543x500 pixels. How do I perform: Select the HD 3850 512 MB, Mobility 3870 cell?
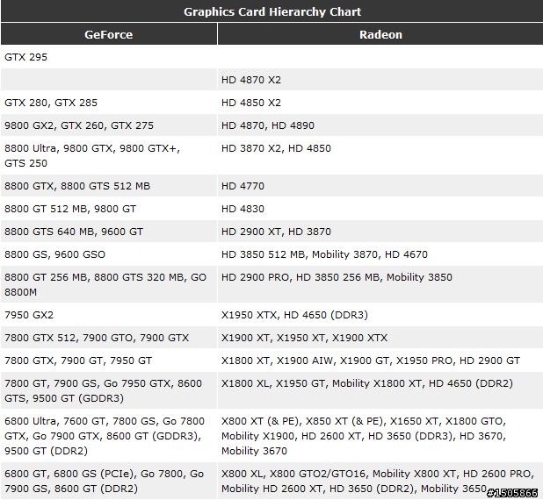point(380,254)
